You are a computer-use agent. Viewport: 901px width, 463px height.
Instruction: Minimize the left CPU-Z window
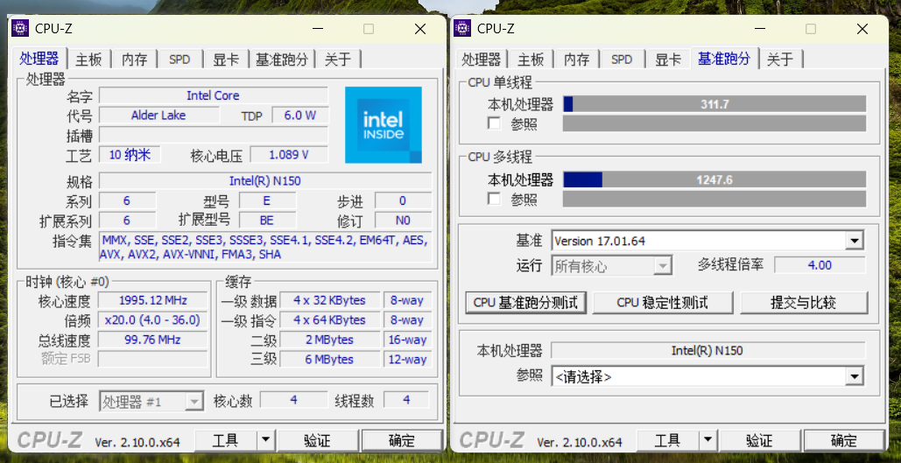[317, 29]
